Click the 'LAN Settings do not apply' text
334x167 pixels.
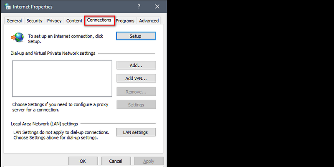click(x=61, y=135)
